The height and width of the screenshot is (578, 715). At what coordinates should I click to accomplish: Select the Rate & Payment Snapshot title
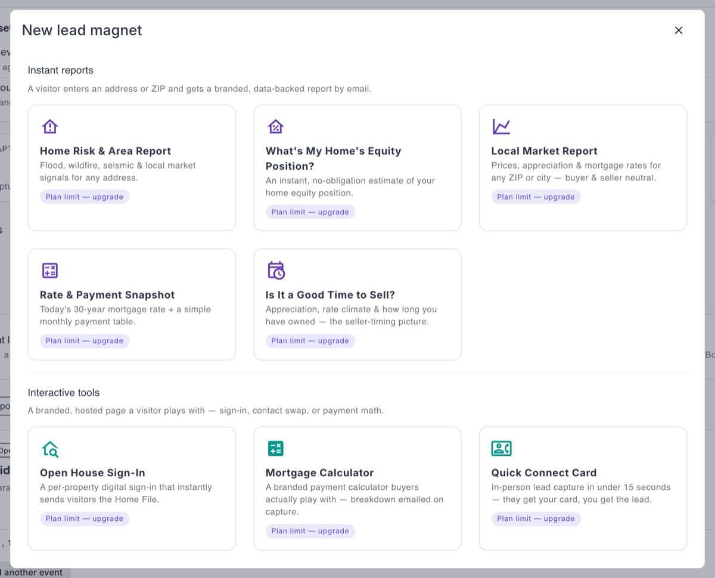click(107, 295)
